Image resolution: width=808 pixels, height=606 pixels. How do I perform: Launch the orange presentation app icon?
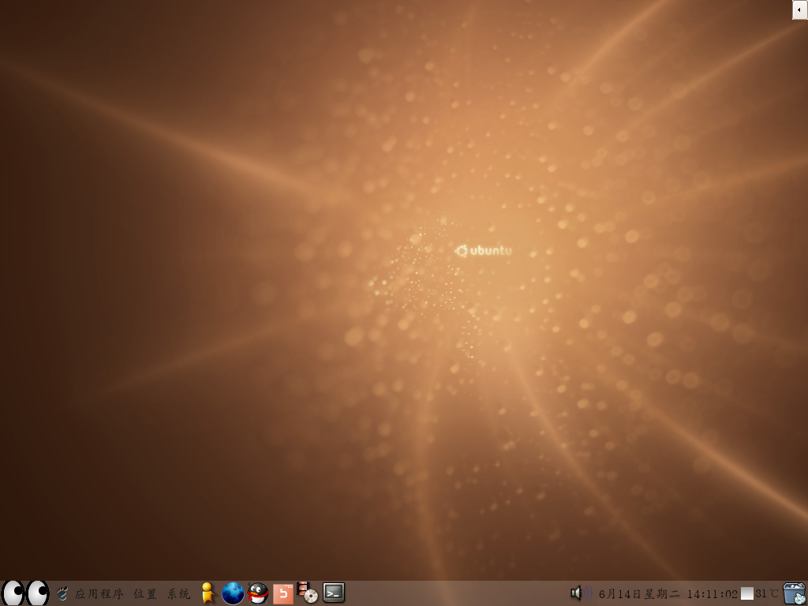[x=283, y=594]
